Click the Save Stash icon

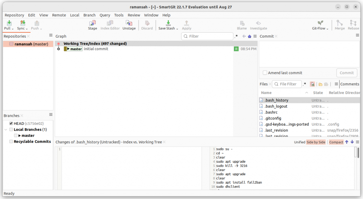coord(168,23)
